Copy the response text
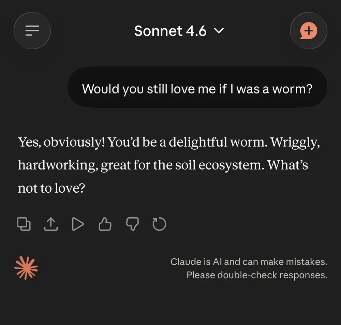This screenshot has height=325, width=341. click(x=24, y=224)
